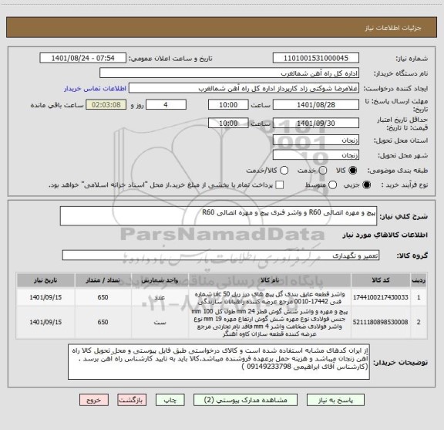
Task: Click the row 1 item name واشر قطعه عایق بندی
Action: pyautogui.click(x=270, y=297)
